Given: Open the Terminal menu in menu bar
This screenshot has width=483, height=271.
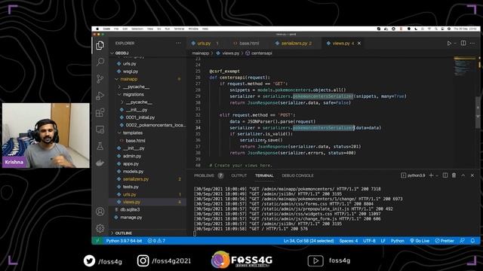Looking at the screenshot, I should (x=180, y=29).
